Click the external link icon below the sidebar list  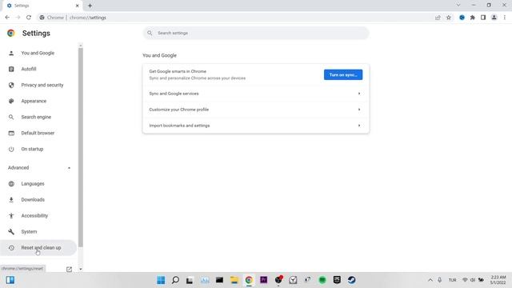(69, 270)
